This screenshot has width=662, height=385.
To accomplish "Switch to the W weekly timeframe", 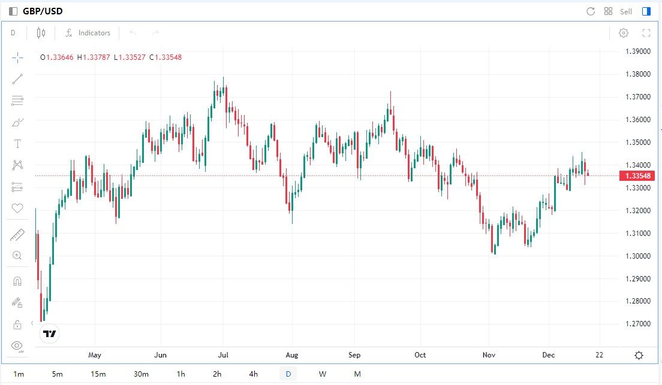I will tap(323, 374).
